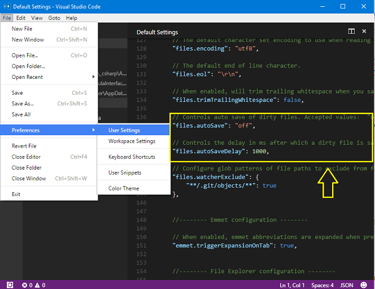Click Save in the File menu
The height and width of the screenshot is (289, 375).
coord(49,92)
